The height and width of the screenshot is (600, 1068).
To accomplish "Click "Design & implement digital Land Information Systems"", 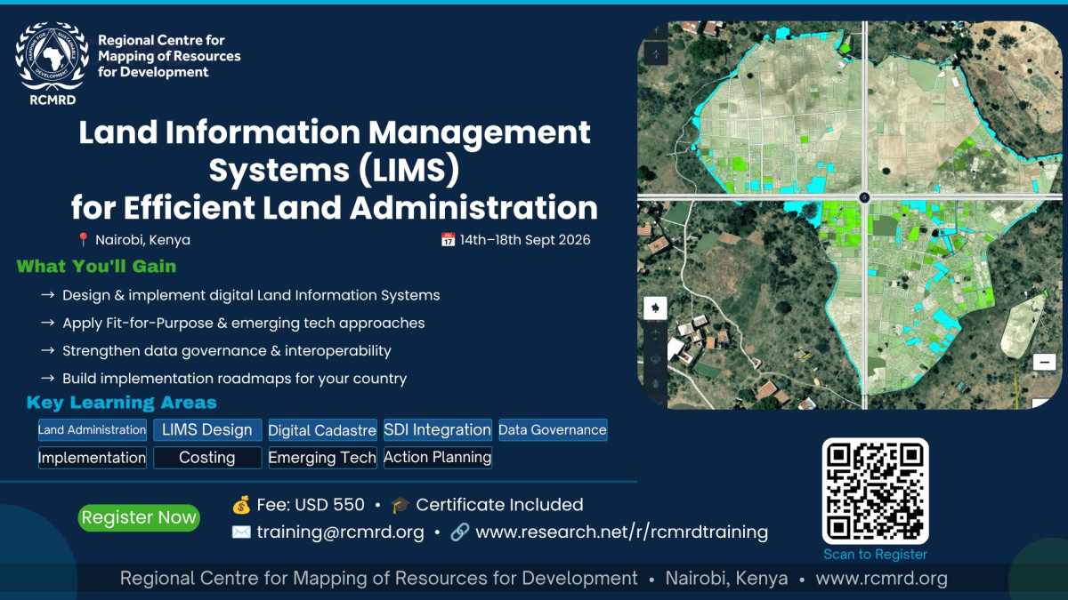I will pos(251,295).
